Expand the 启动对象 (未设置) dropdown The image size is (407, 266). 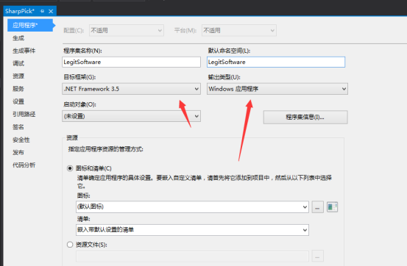point(131,116)
